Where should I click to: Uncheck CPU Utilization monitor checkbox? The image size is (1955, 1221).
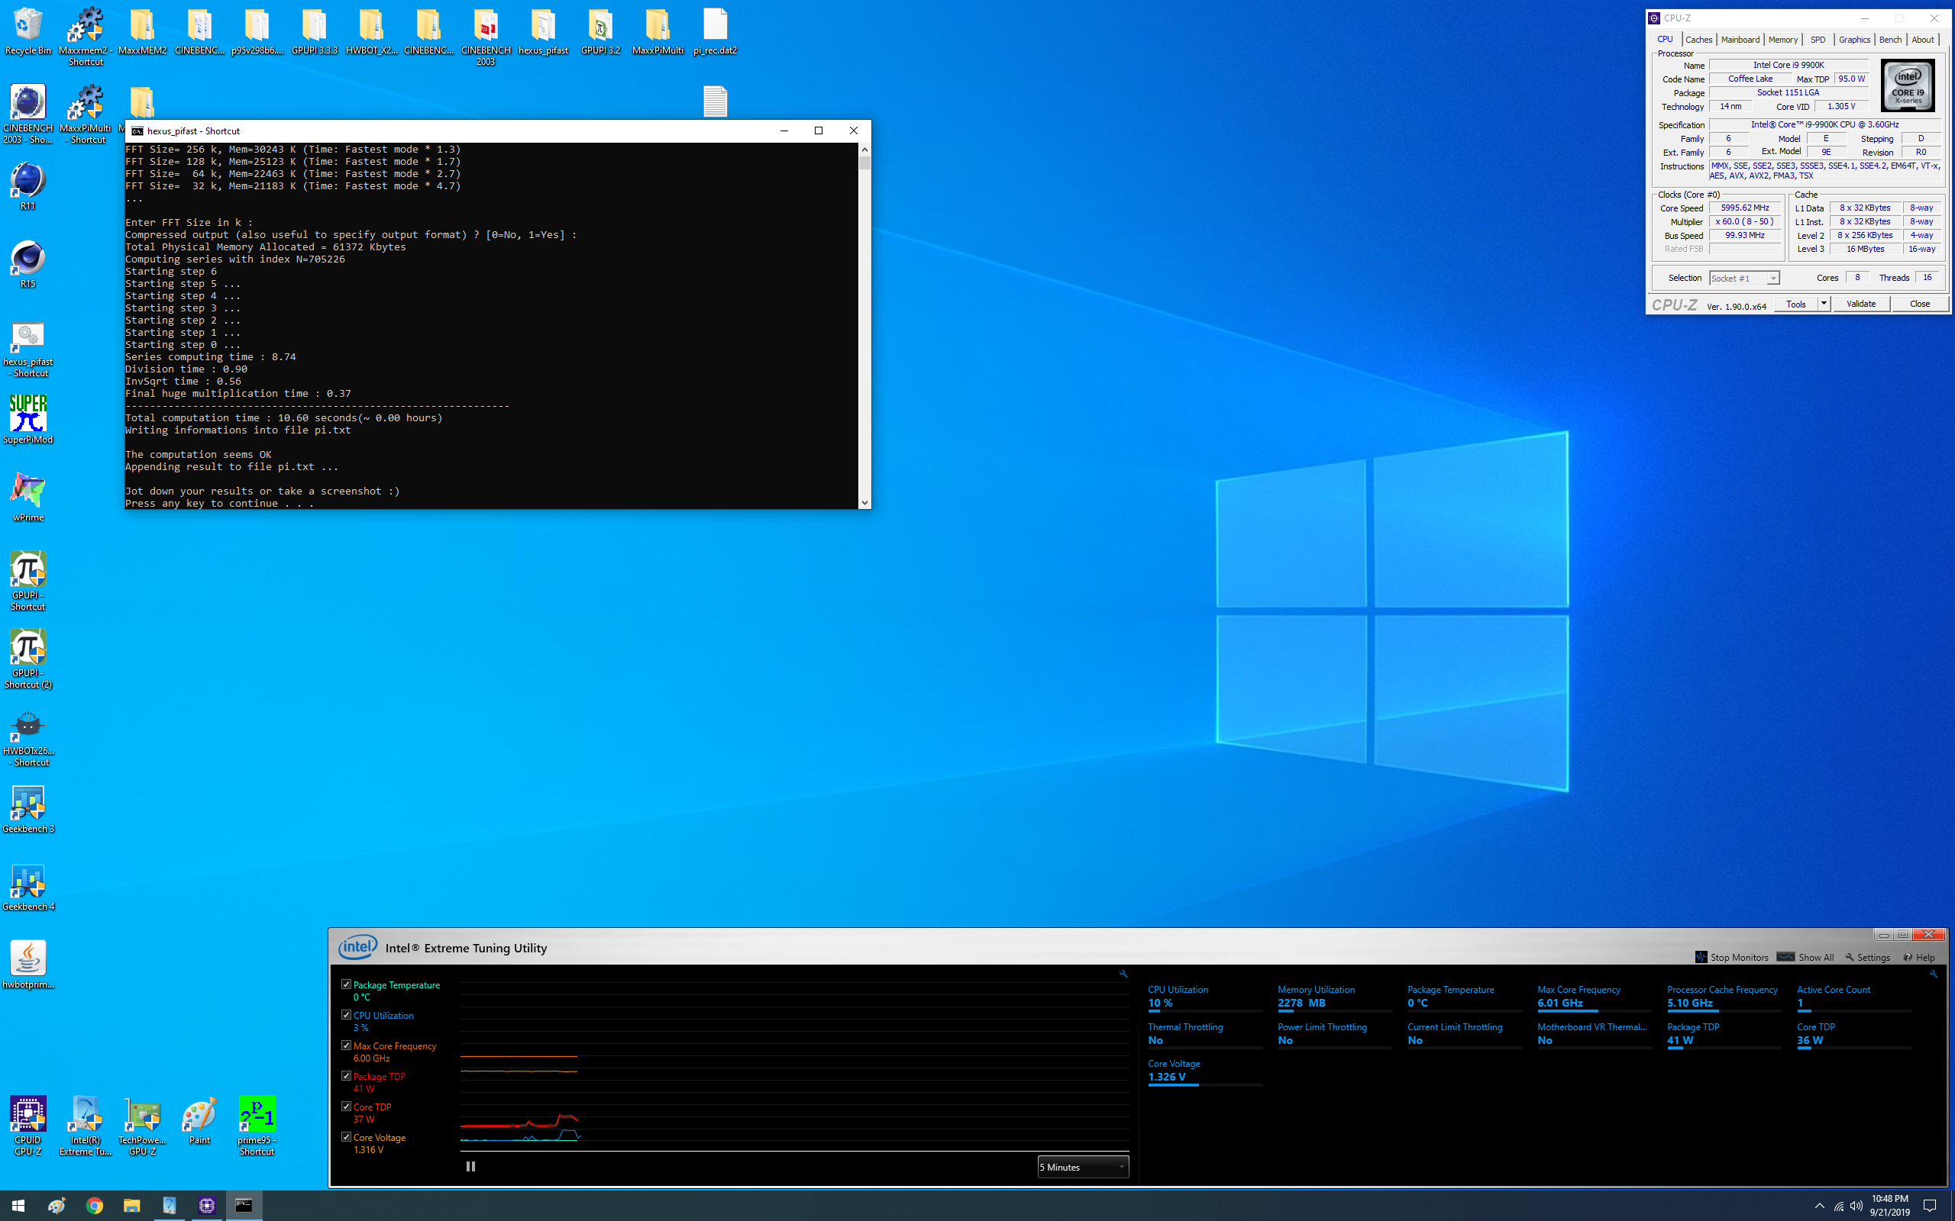[x=347, y=1015]
